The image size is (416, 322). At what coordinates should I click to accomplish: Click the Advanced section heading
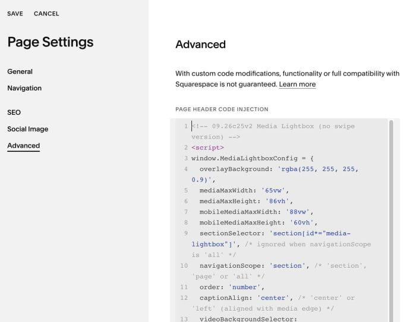point(201,45)
